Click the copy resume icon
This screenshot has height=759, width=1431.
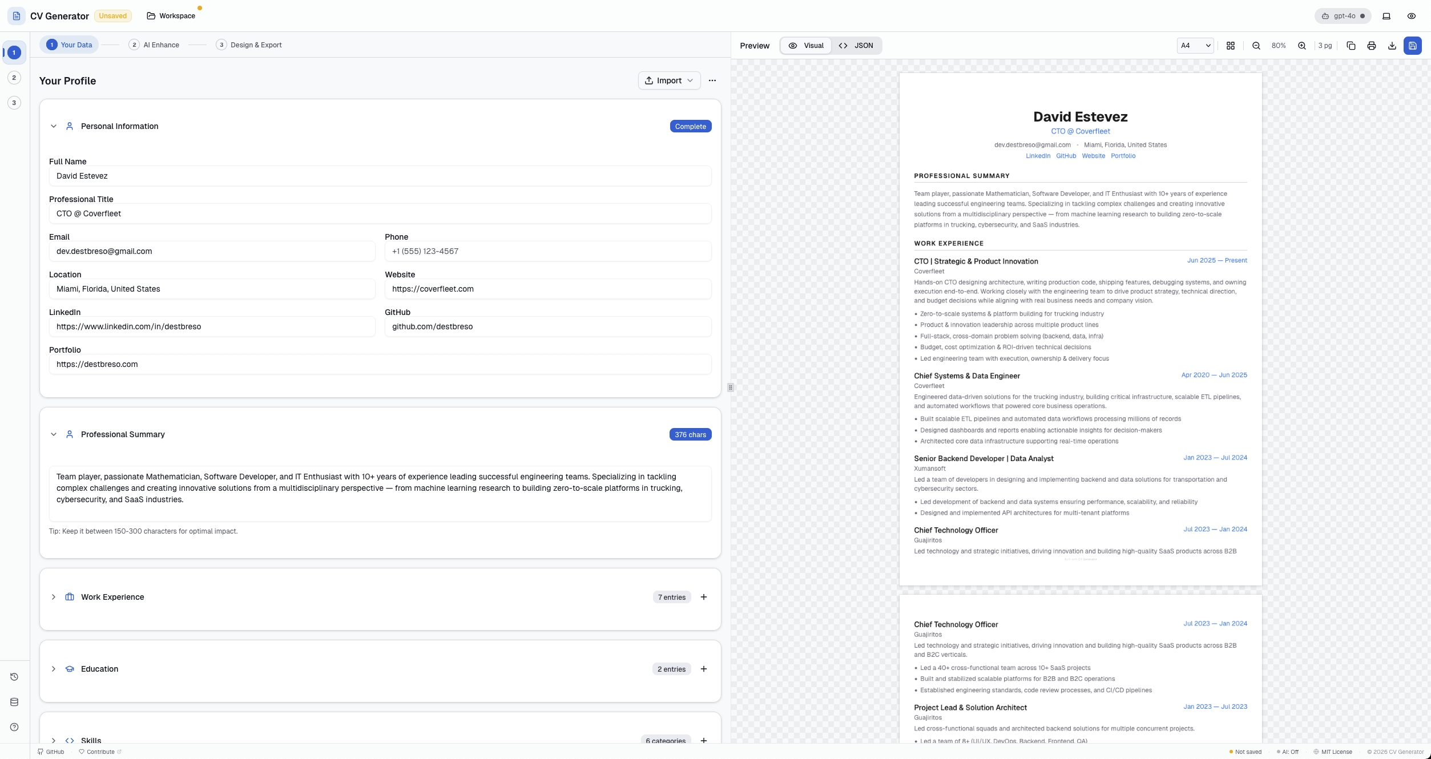click(x=1351, y=46)
